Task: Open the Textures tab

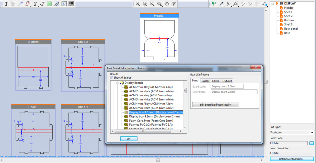Action: click(x=226, y=81)
